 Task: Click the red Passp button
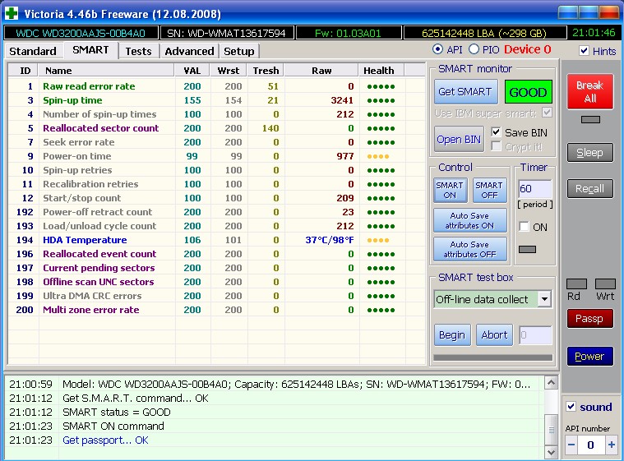click(x=589, y=318)
